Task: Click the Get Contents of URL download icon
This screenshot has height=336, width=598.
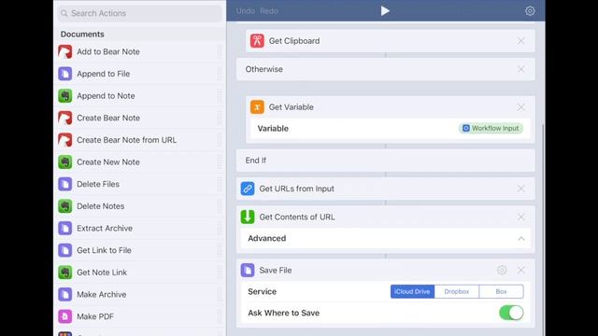Action: (248, 217)
